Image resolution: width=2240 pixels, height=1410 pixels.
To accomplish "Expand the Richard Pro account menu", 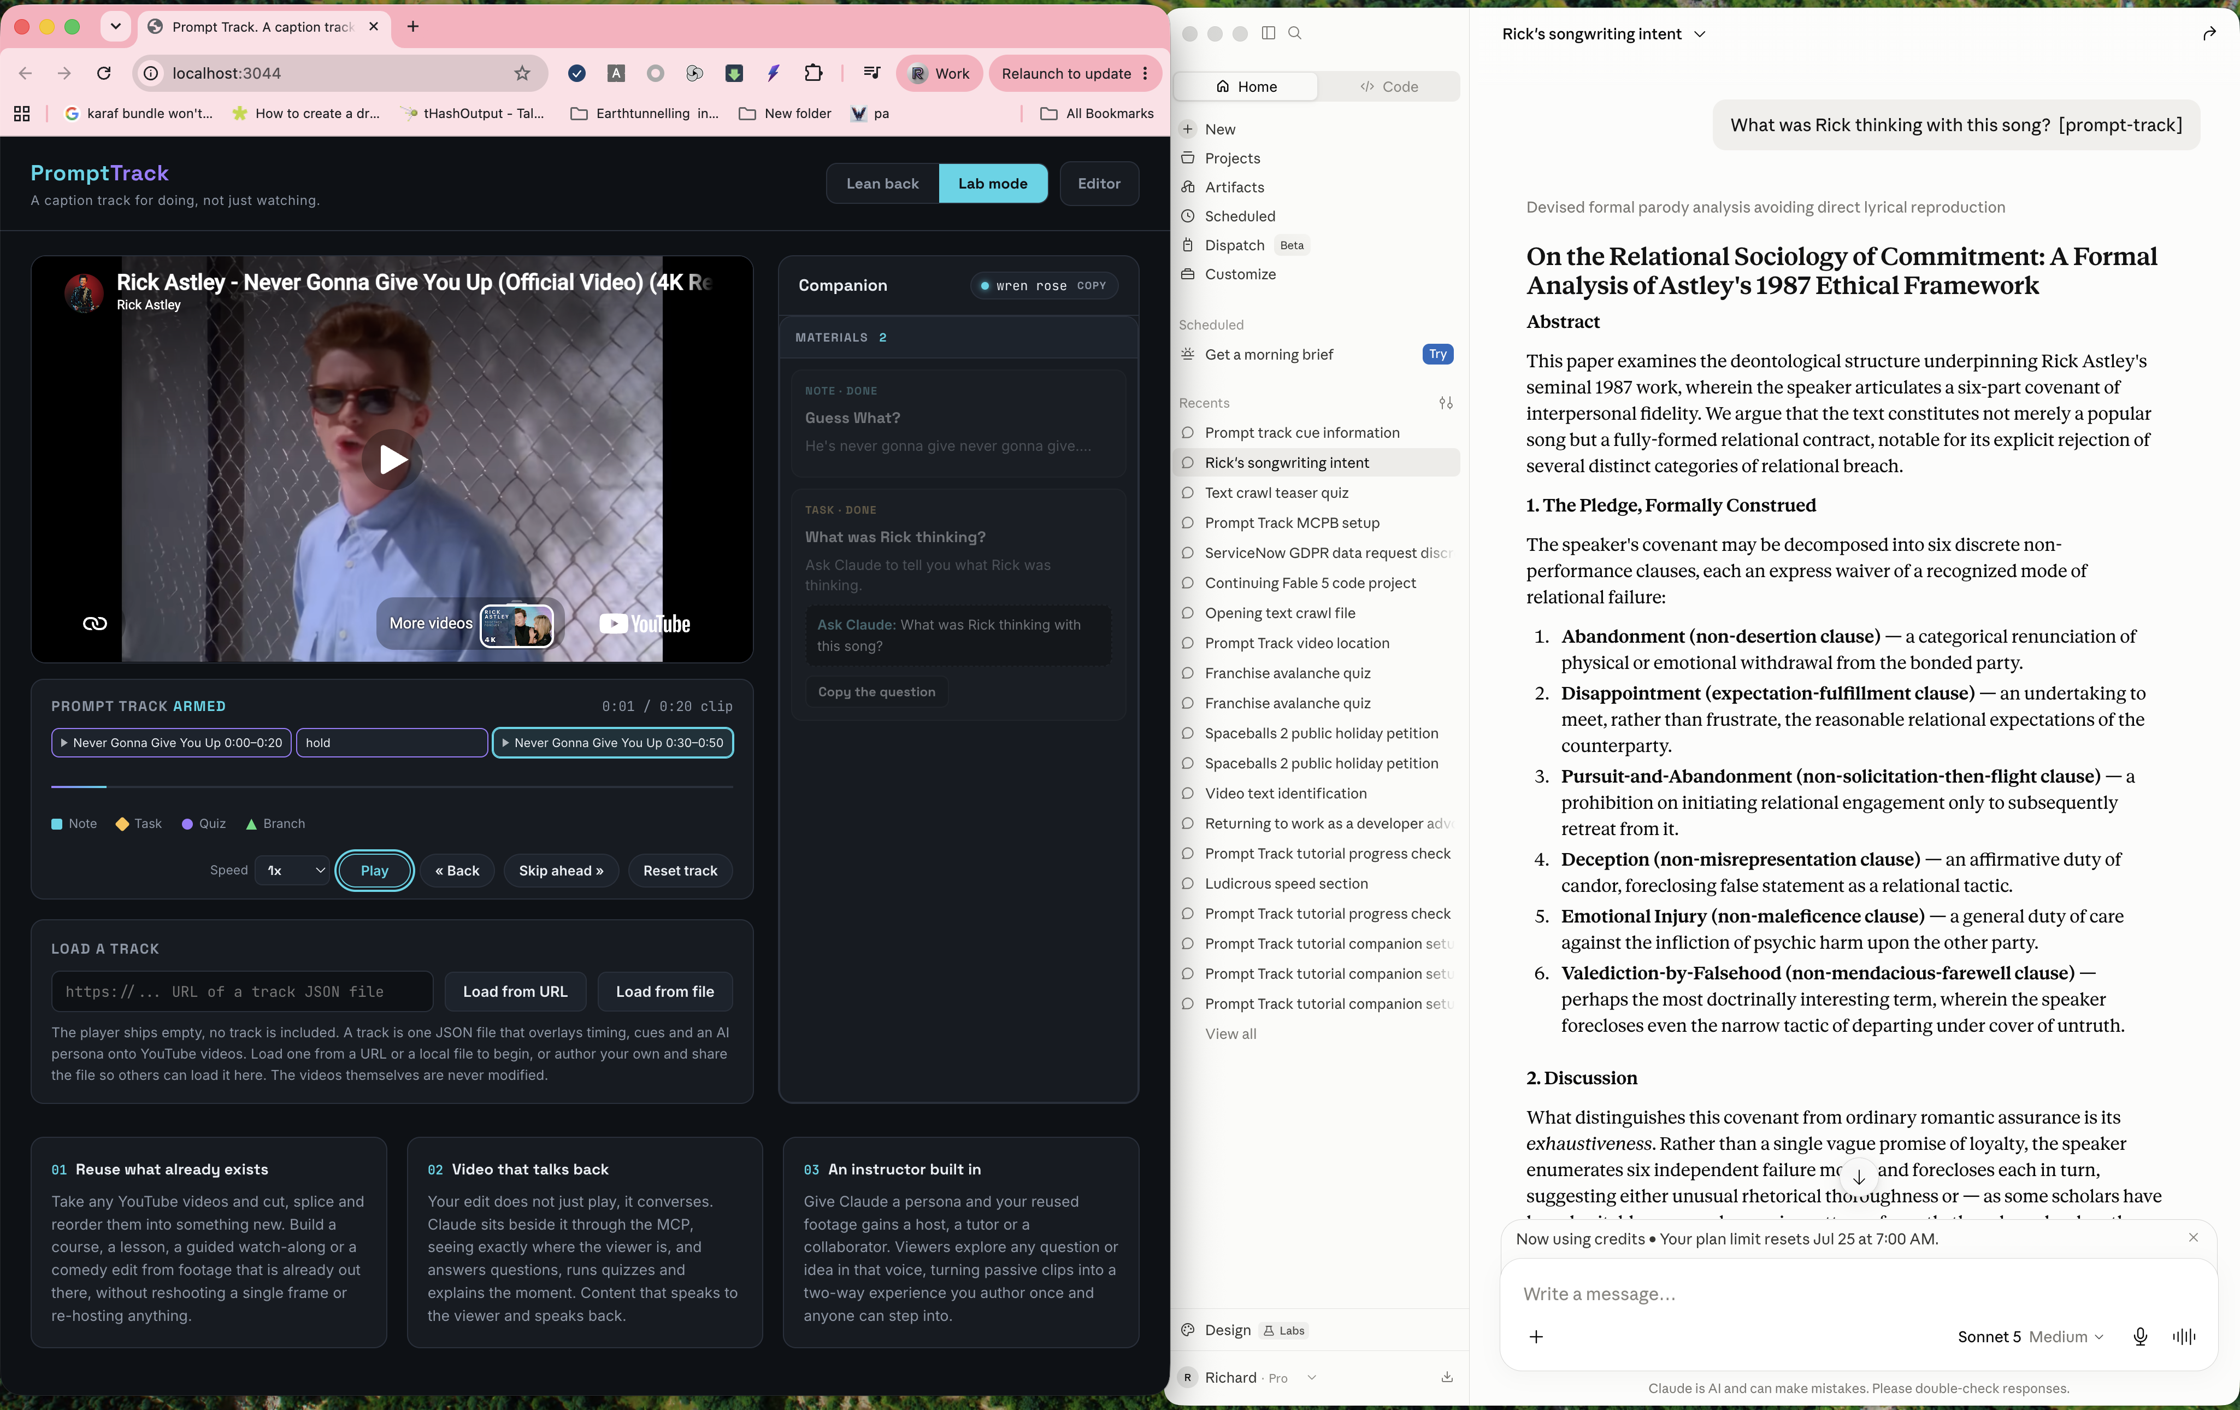I will point(1247,1377).
